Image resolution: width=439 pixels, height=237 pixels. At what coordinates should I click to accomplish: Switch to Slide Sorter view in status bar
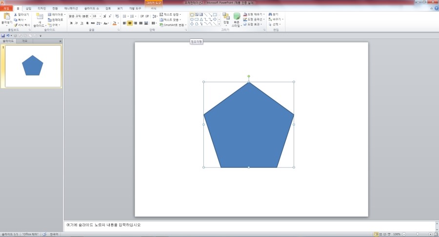380,234
